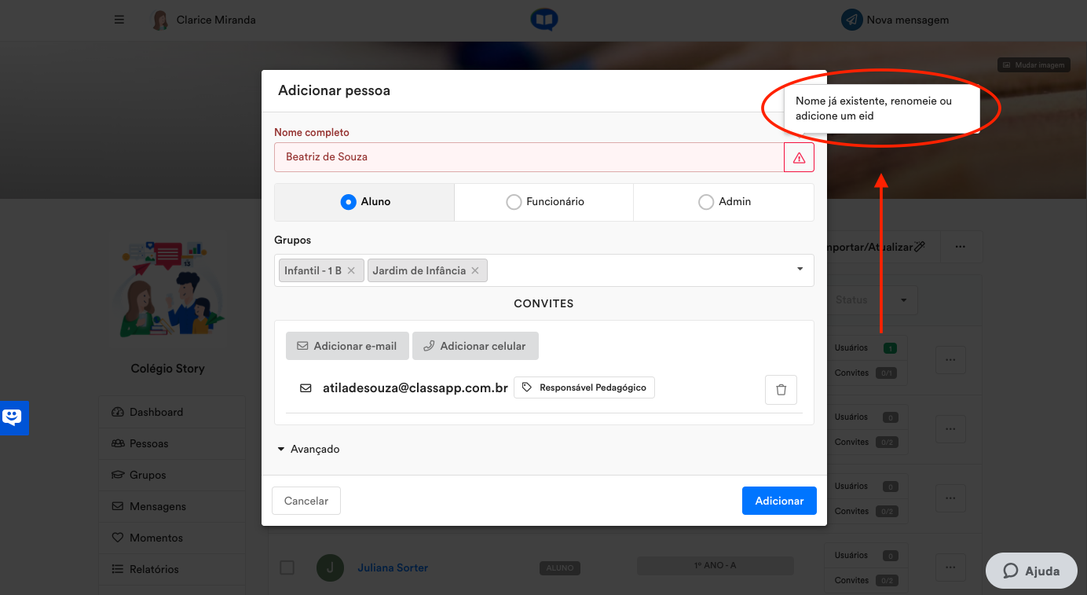
Task: Click the warning triangle icon beside name field
Action: point(799,158)
